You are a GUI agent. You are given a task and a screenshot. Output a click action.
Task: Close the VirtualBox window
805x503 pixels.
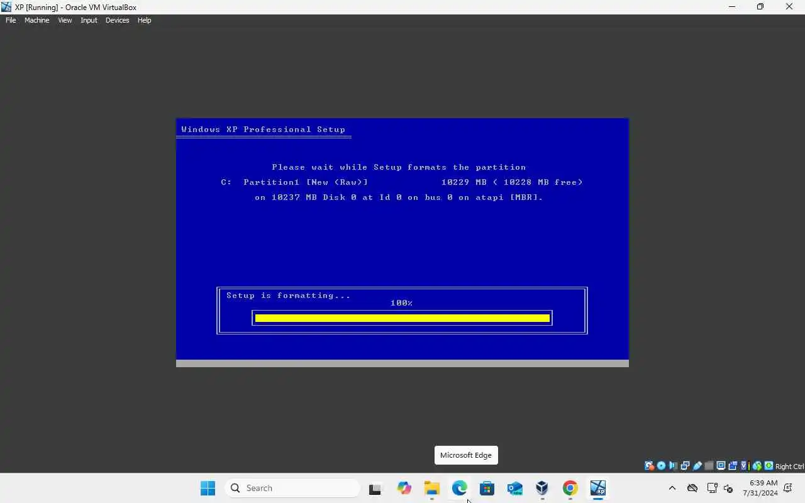789,7
